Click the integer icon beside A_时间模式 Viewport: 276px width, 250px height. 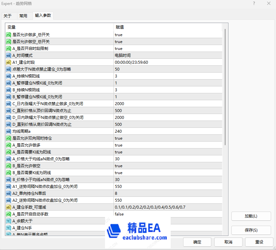[9, 56]
